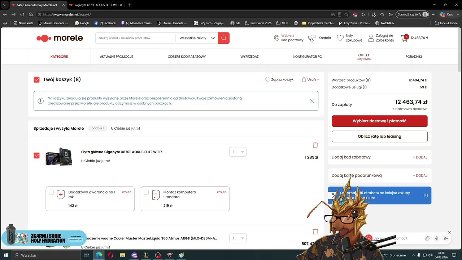Open the Google bookmark
Screen dimensions: 462x260
click(82, 23)
